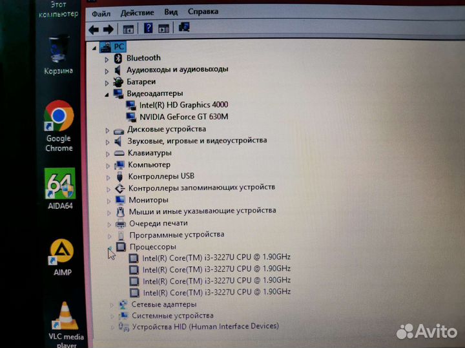Toggle the action pane toolbar icon
Screen dimensions: 465x348
click(x=163, y=28)
